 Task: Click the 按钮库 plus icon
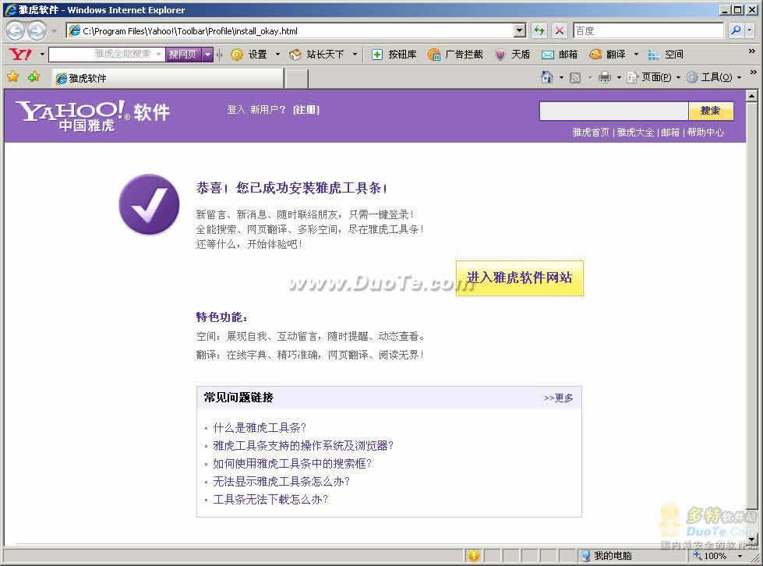click(377, 55)
